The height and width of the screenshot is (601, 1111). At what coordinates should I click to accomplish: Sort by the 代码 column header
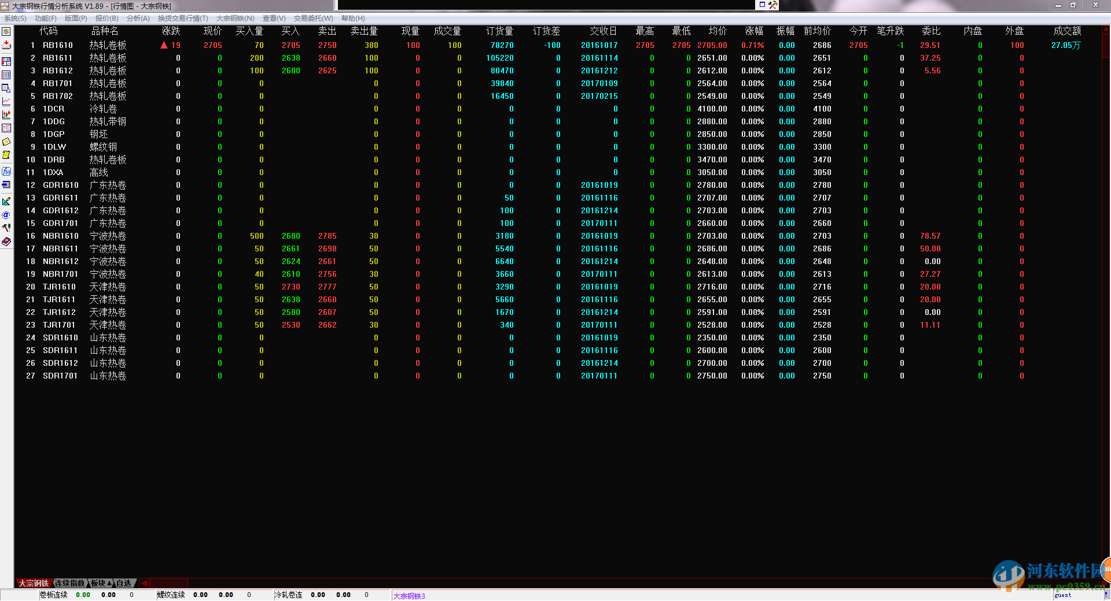click(x=49, y=31)
